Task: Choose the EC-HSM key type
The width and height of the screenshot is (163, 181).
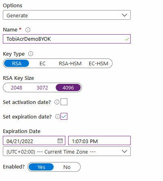Action: pyautogui.click(x=98, y=63)
